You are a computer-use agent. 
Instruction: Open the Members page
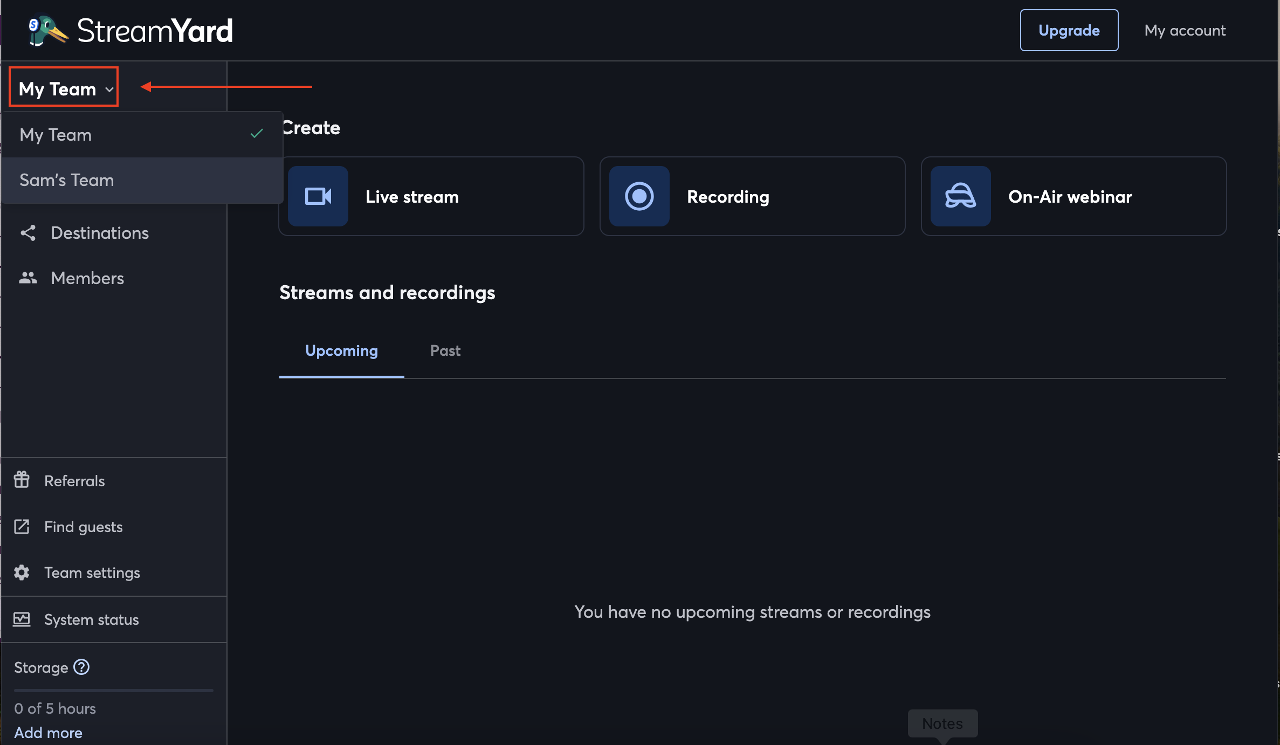[x=87, y=278]
